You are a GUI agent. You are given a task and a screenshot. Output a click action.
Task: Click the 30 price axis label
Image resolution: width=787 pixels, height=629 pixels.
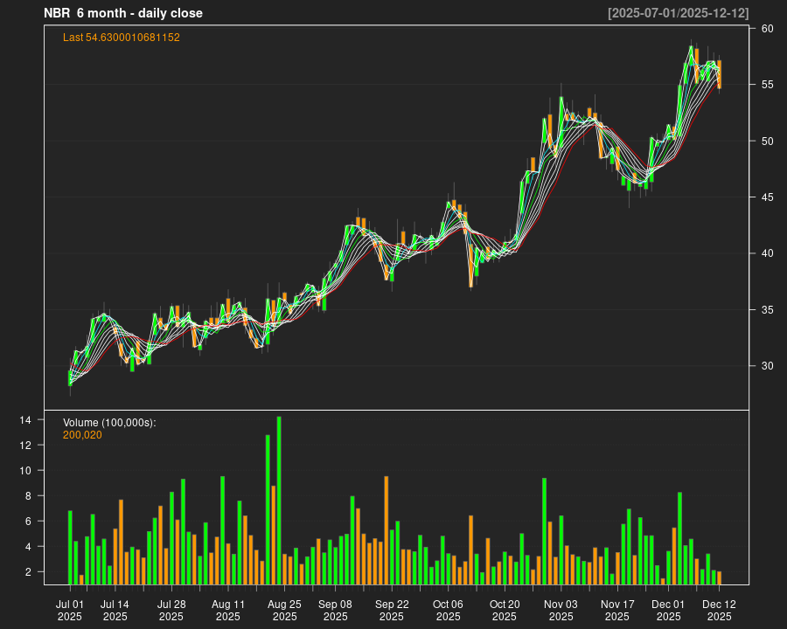(x=767, y=366)
